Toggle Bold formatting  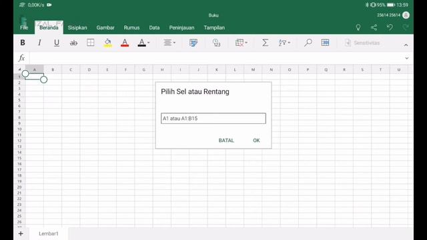point(23,43)
